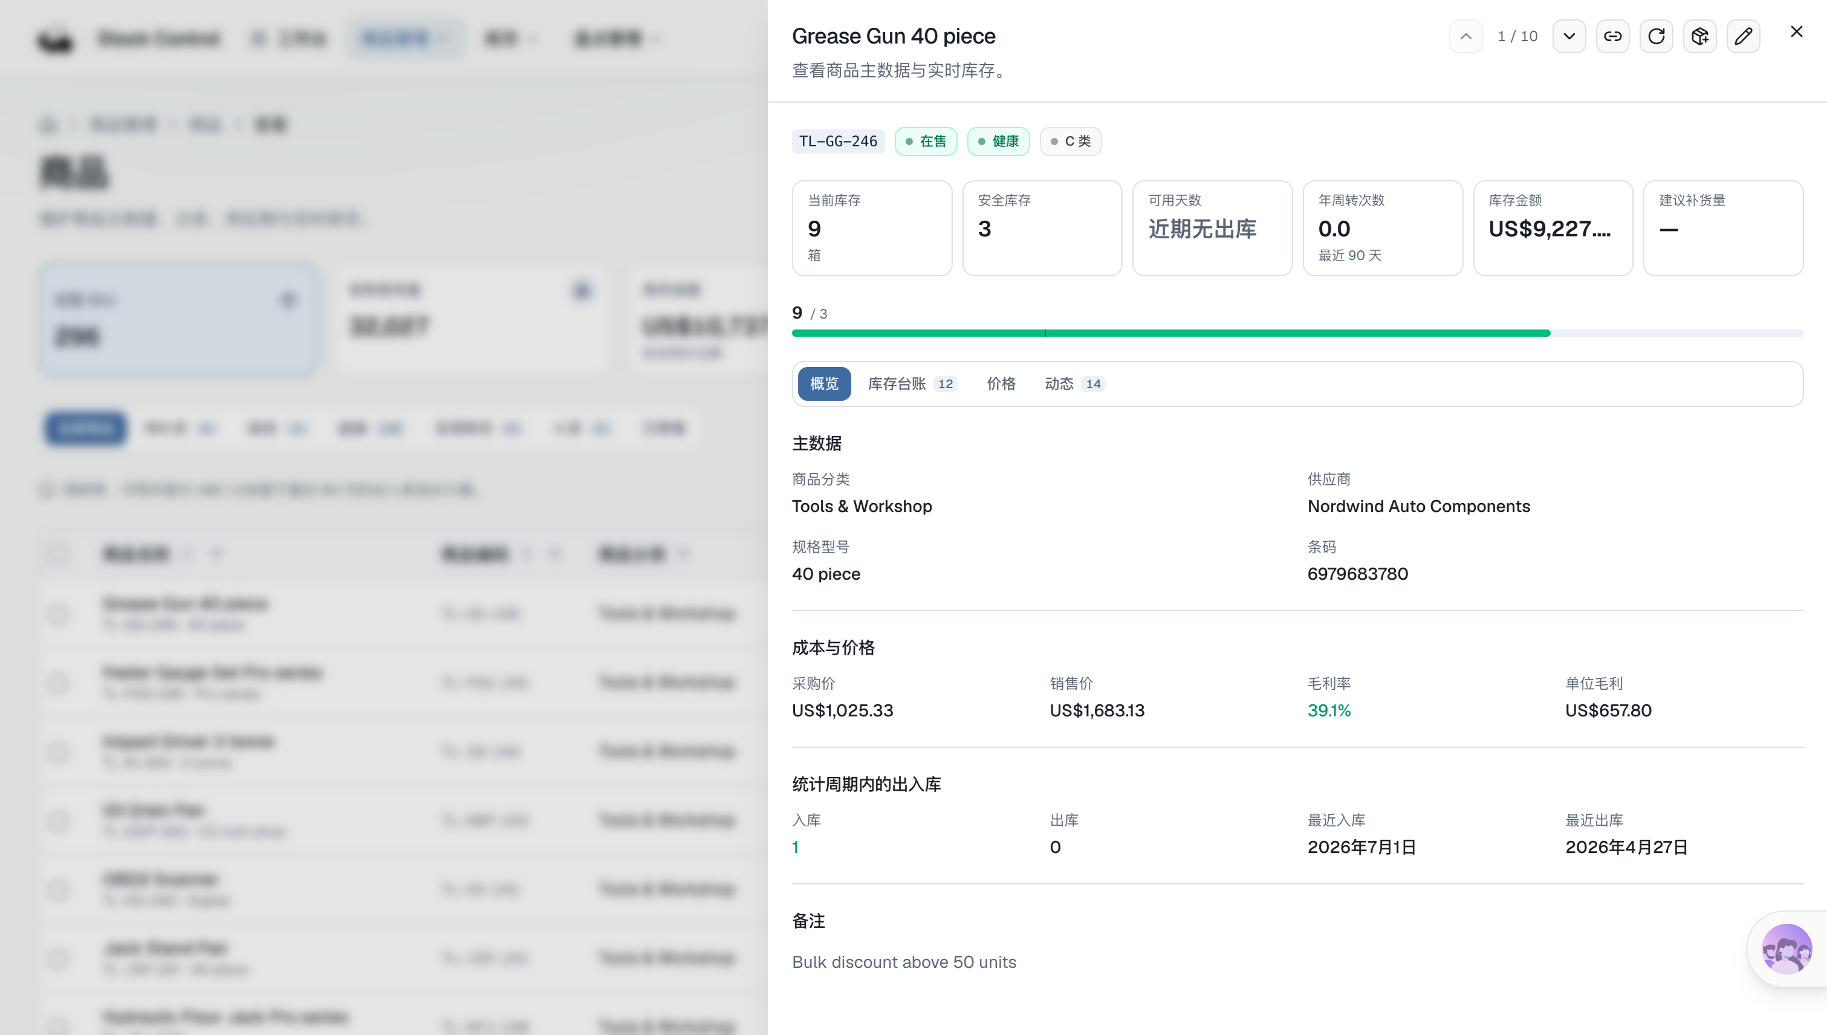Open the support chat avatar bubble

(1786, 949)
